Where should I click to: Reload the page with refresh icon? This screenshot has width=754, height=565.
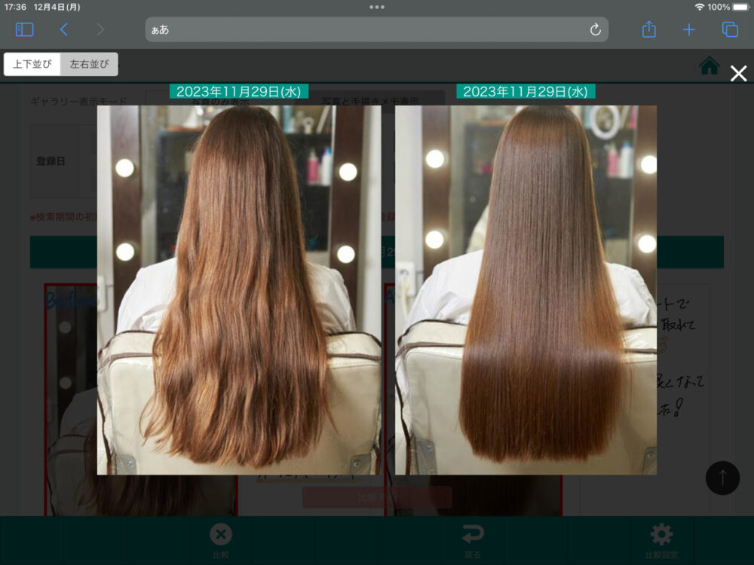click(595, 29)
